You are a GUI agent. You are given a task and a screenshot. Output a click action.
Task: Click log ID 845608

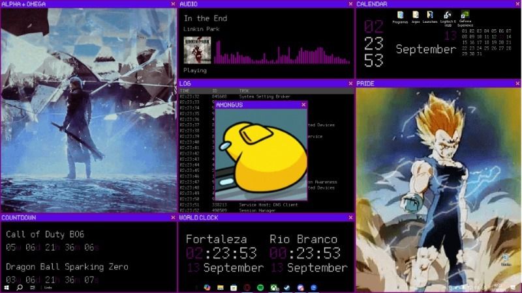219,96
